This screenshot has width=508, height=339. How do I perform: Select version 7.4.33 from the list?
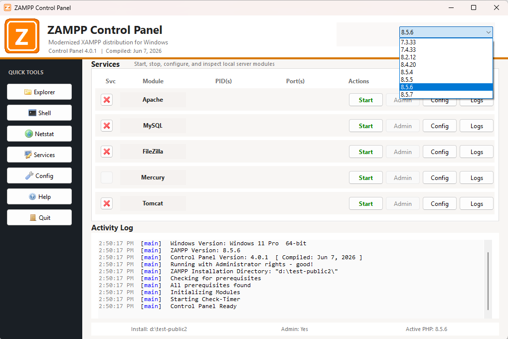click(x=446, y=49)
